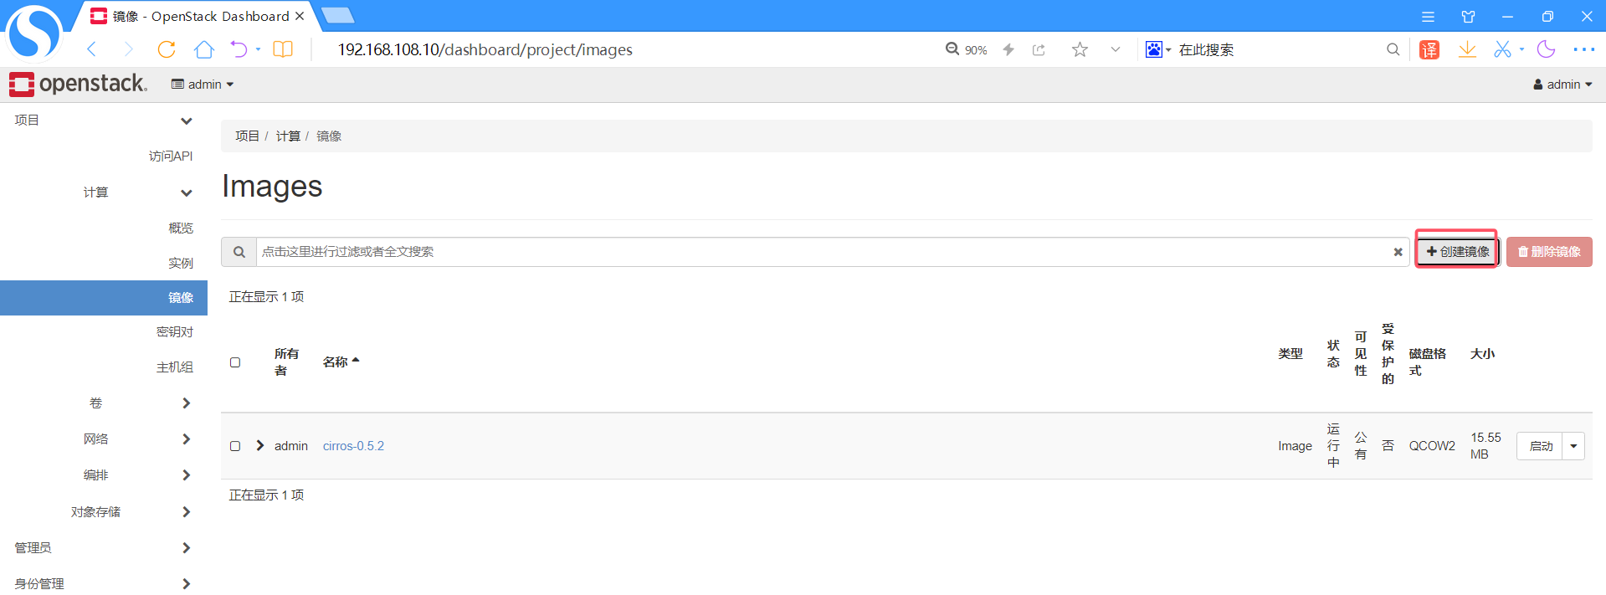Viewport: 1606px width, 595px height.
Task: Open actions dropdown beside 启动
Action: click(1573, 446)
